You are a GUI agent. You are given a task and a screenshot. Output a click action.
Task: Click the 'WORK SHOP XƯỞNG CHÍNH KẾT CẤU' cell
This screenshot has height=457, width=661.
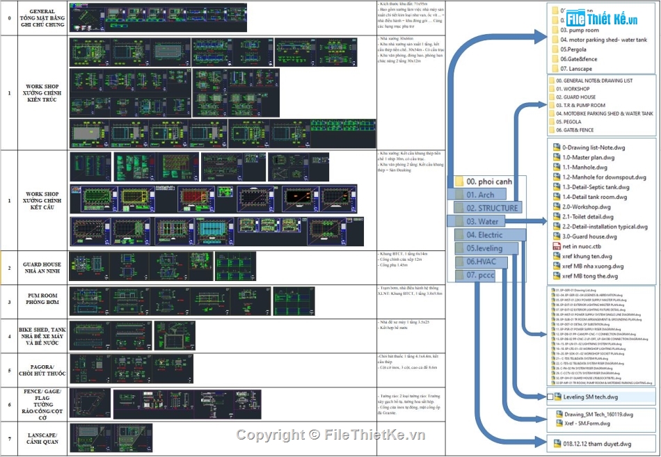click(x=42, y=200)
